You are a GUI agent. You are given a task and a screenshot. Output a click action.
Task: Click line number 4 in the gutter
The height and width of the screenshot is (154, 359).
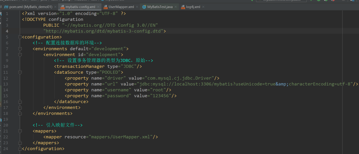7,31
